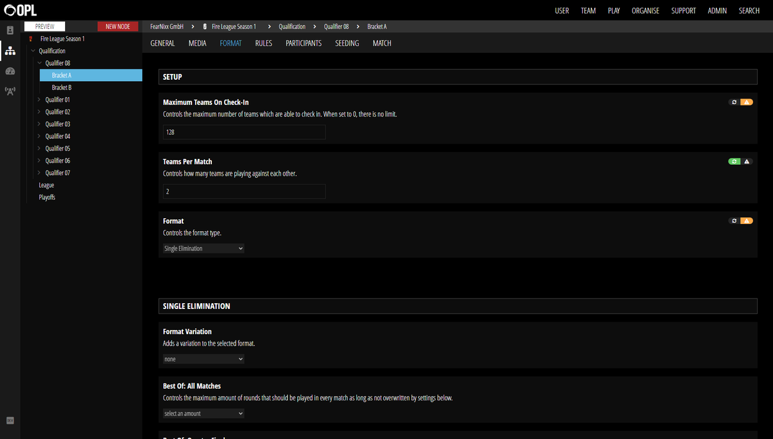Click the Fire League Season 1 flame icon in tree
Viewport: 773px width, 439px height.
click(32, 39)
